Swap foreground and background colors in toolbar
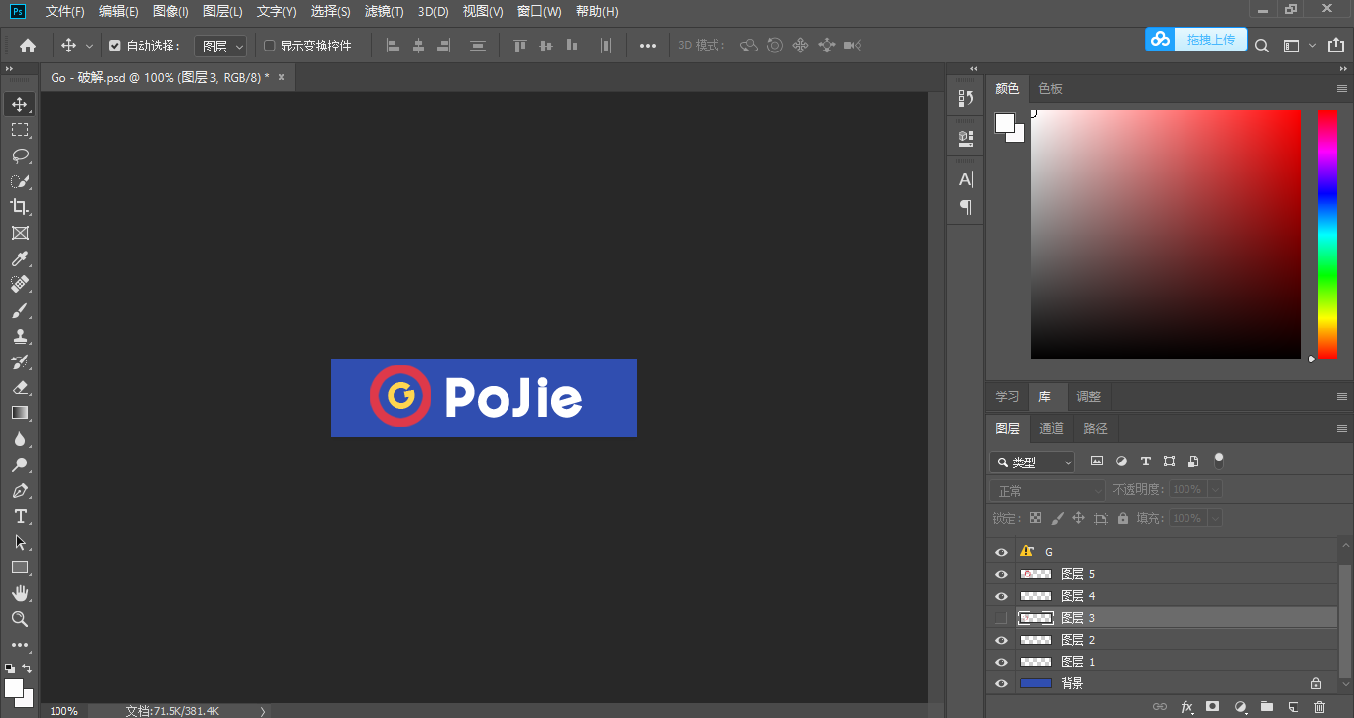 click(27, 668)
